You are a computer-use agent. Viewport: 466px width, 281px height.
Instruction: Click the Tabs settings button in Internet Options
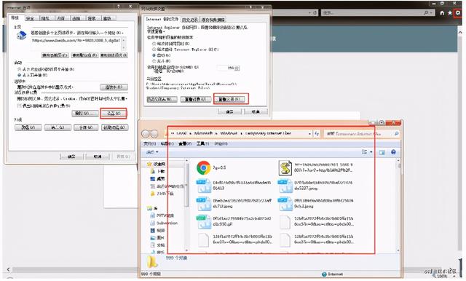(114, 87)
